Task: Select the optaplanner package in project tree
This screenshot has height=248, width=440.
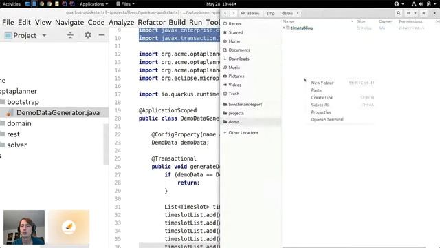Action: 19,91
